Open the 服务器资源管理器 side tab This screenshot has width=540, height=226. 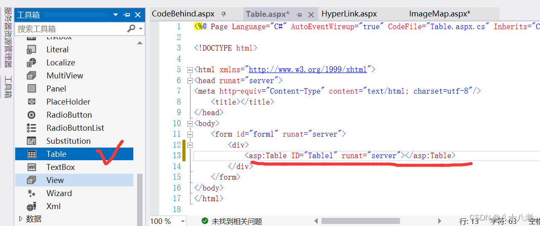click(x=8, y=38)
